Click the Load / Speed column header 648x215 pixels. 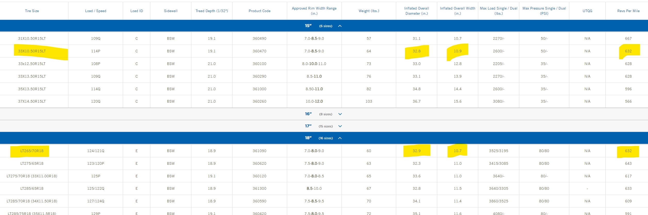(x=95, y=11)
